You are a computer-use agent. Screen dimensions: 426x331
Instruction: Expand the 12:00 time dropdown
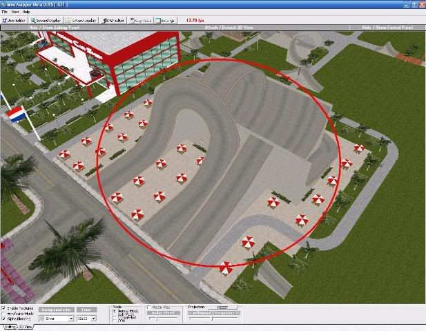[93, 319]
